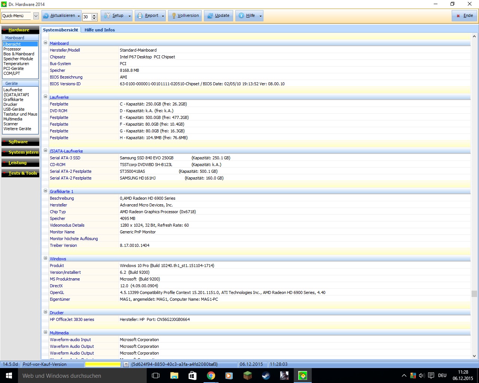Screen dimensions: 479x383
Task: Collapse the Windows section
Action: pyautogui.click(x=46, y=258)
